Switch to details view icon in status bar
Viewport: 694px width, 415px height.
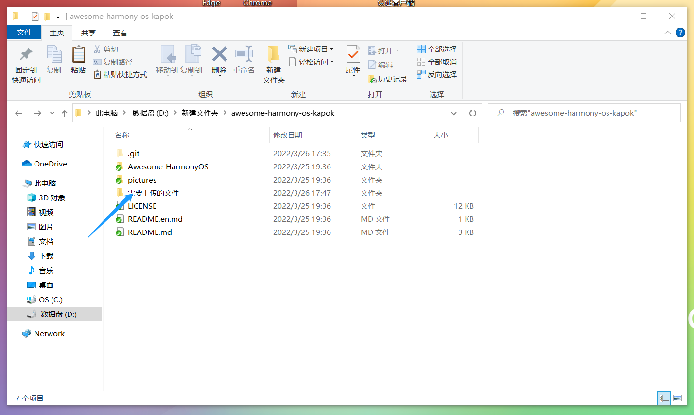(x=664, y=398)
